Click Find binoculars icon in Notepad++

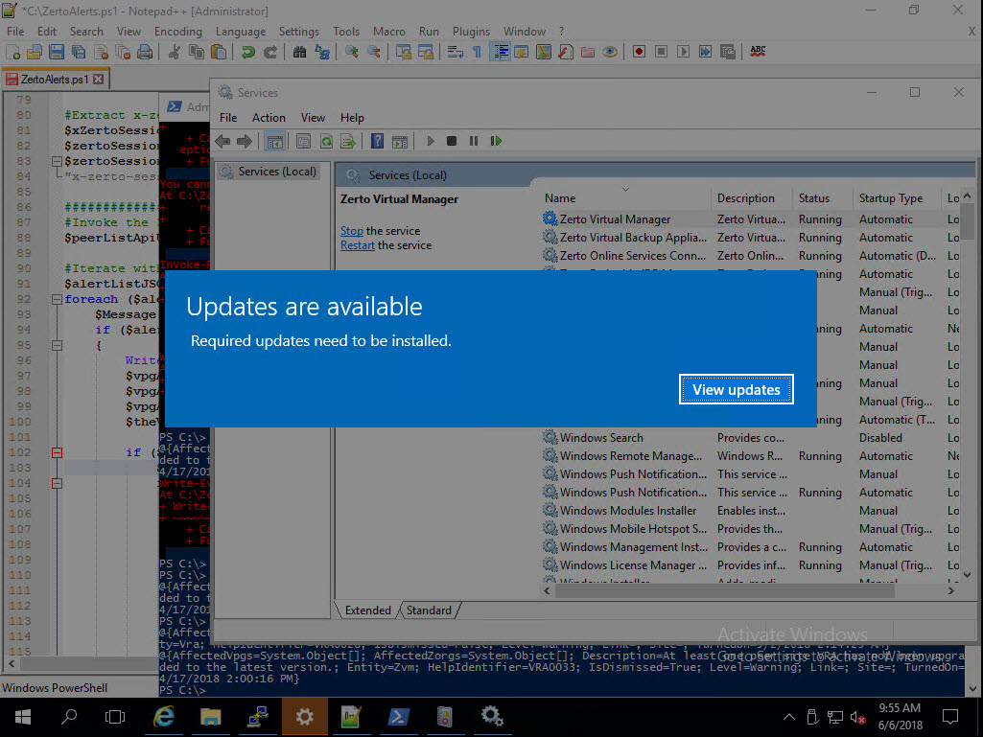click(299, 52)
